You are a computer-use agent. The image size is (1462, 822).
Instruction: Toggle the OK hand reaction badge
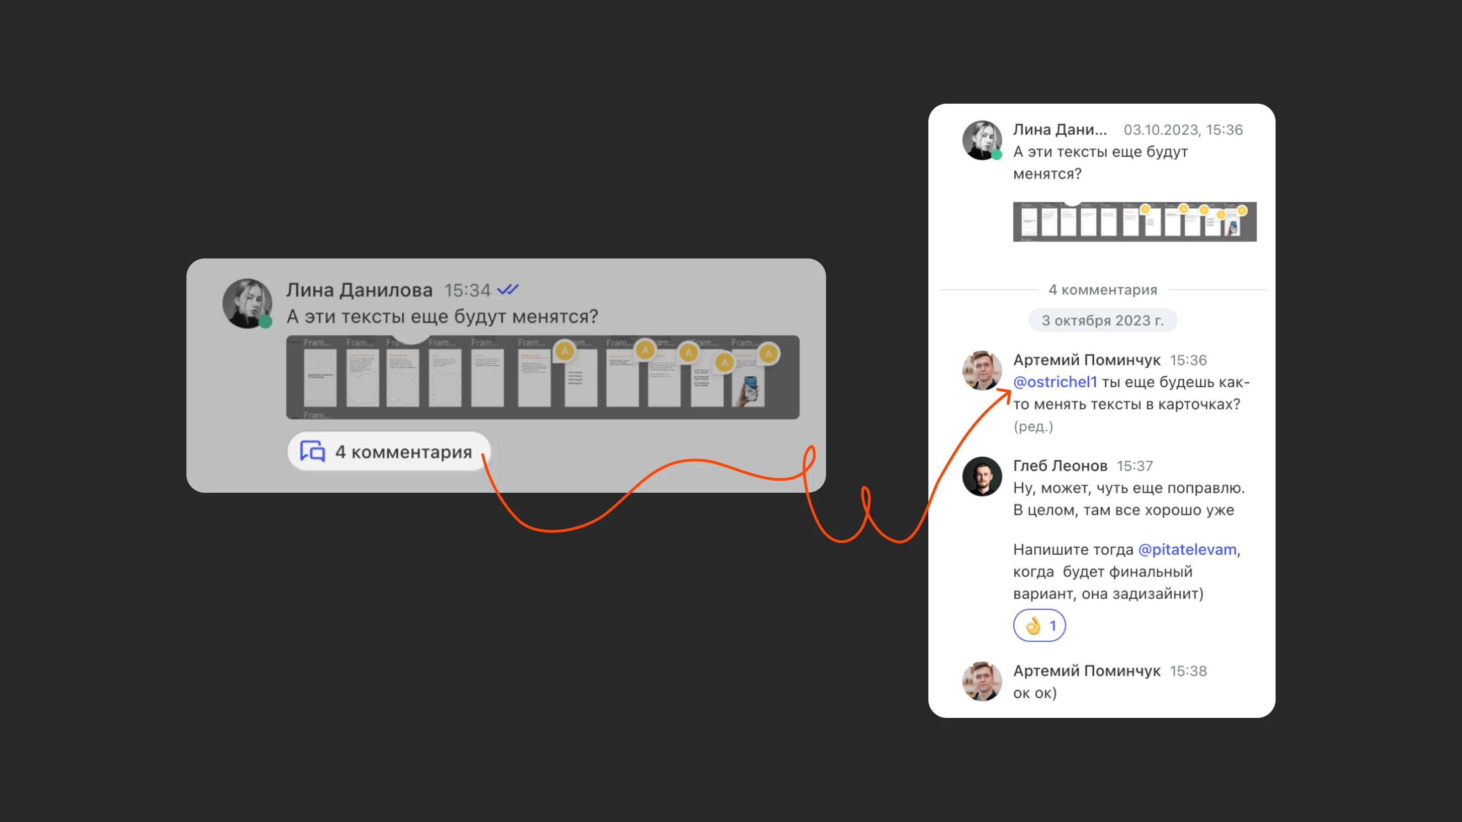point(1039,625)
